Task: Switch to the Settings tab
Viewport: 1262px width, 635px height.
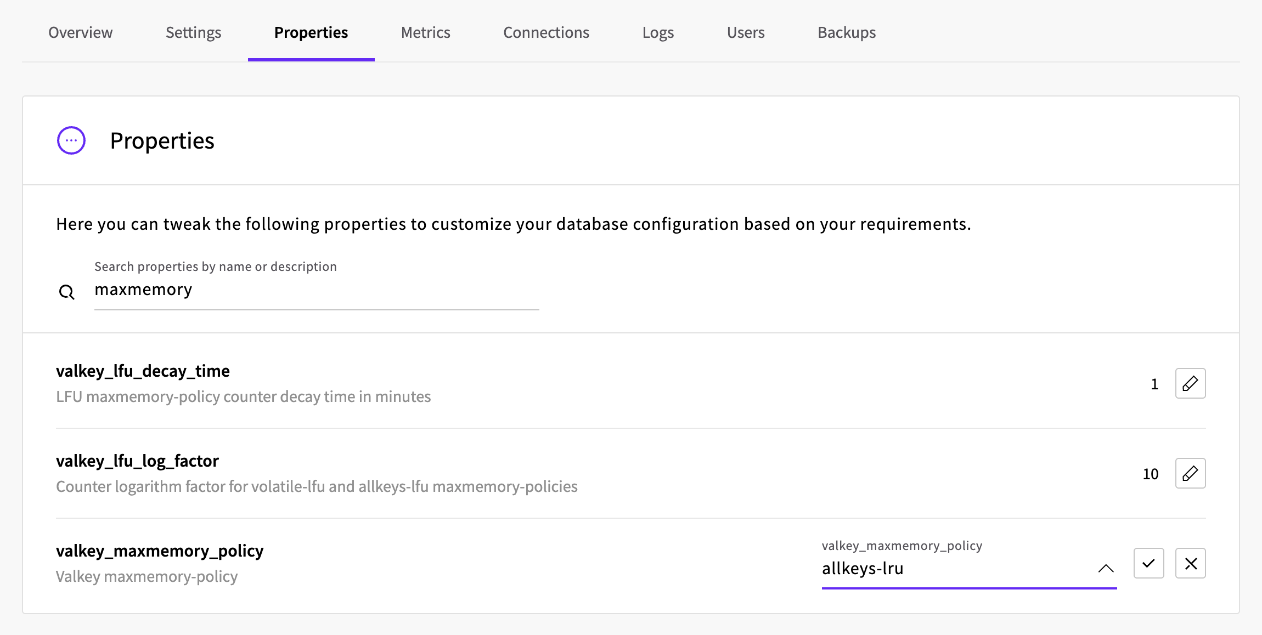Action: pos(194,32)
